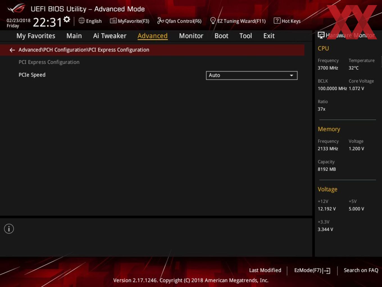Image resolution: width=382 pixels, height=287 pixels.
Task: Click the 8192 MB capacity value
Action: coord(327,169)
